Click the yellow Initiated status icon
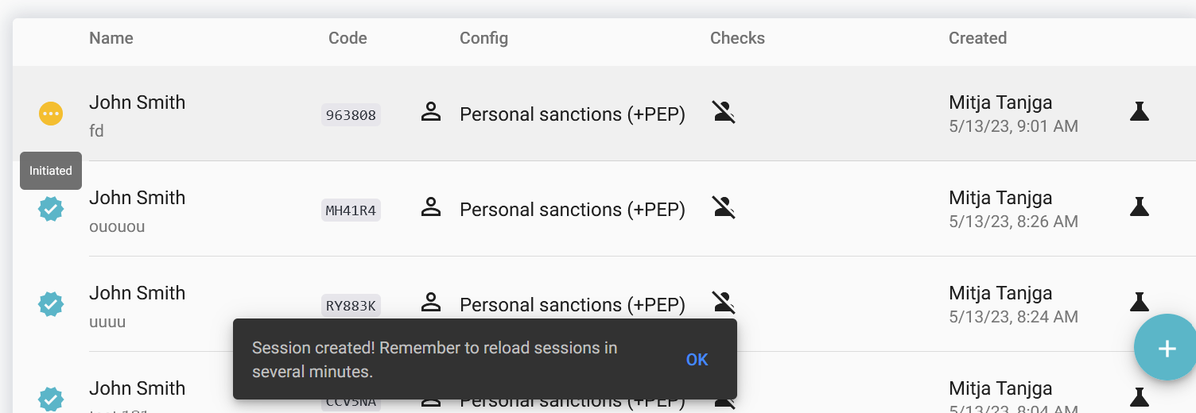The image size is (1196, 413). [x=51, y=114]
